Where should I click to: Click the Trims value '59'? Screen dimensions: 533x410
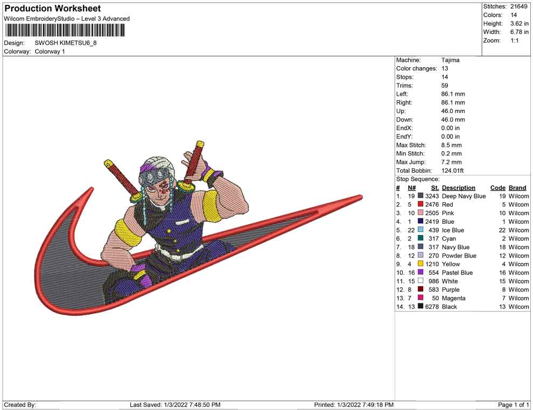445,86
